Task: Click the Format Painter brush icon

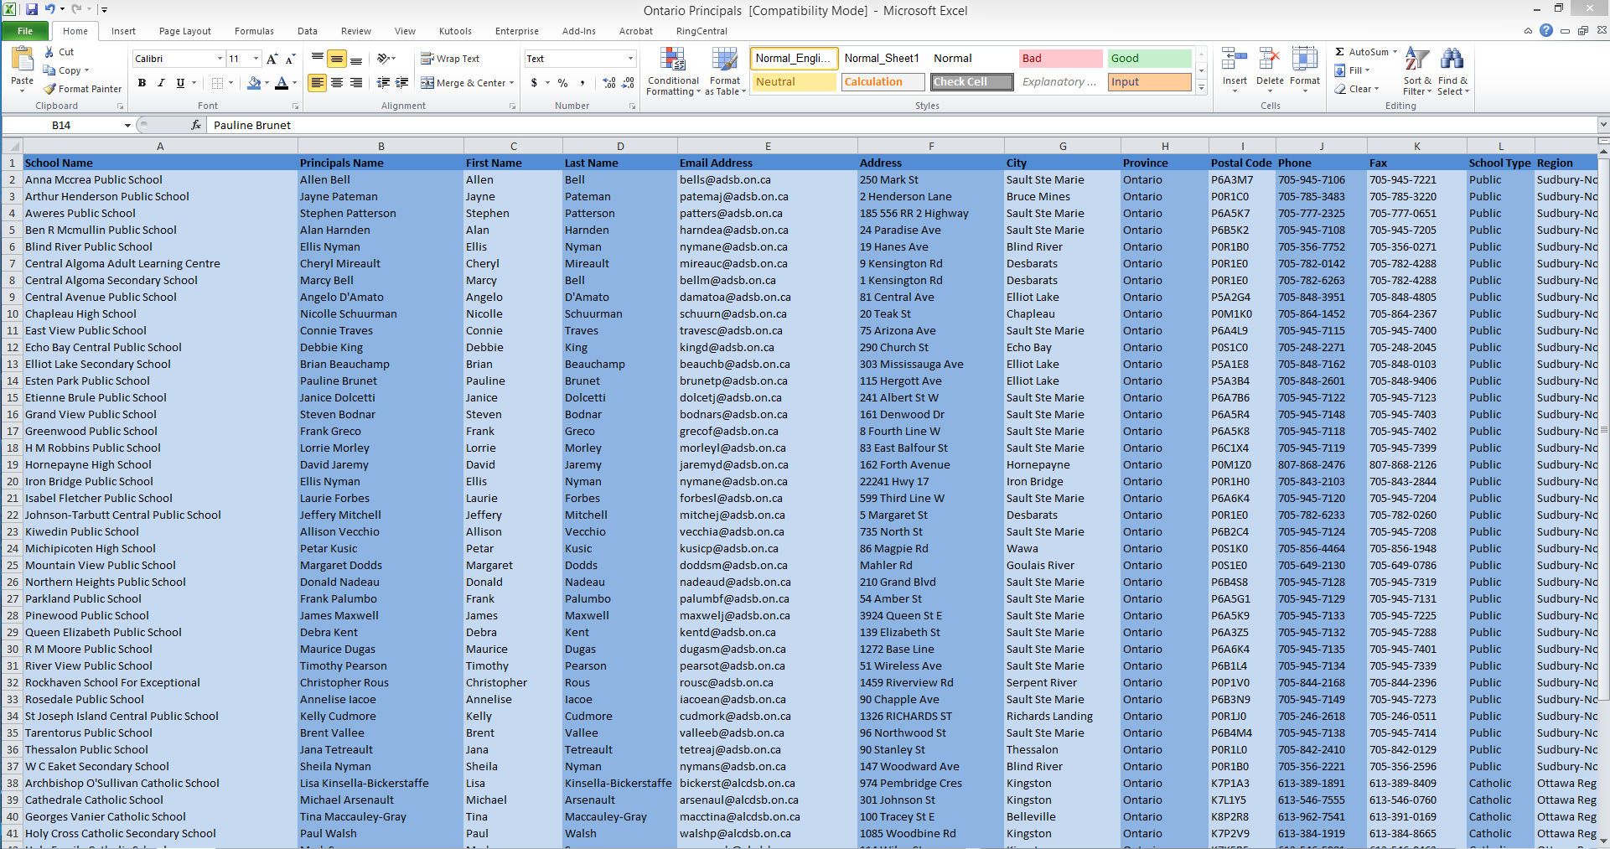Action: 50,89
